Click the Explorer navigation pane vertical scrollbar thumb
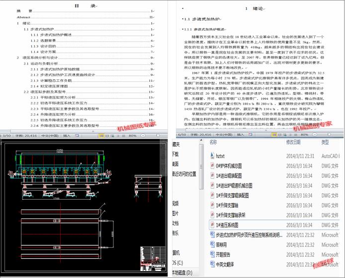 click(201, 167)
